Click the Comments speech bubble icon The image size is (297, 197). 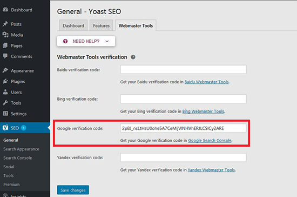point(5,56)
